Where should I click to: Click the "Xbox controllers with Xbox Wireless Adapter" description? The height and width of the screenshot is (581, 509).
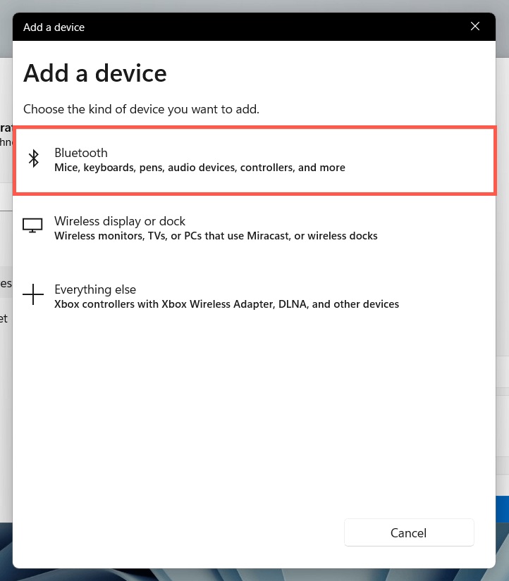(226, 304)
